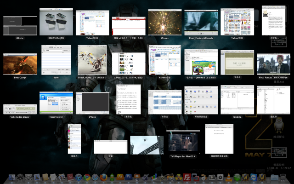Open Address Book in the Dock
Image resolution: width=294 pixels, height=184 pixels.
[45, 177]
